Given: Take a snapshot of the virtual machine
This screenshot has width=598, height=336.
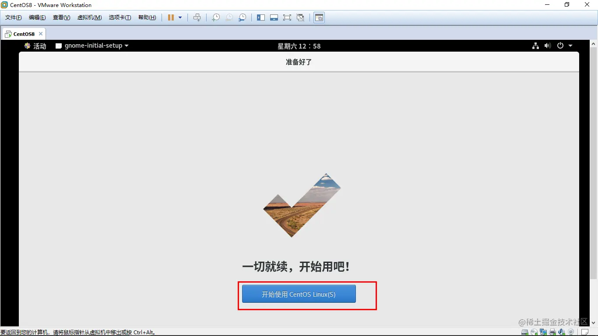Looking at the screenshot, I should 216,17.
